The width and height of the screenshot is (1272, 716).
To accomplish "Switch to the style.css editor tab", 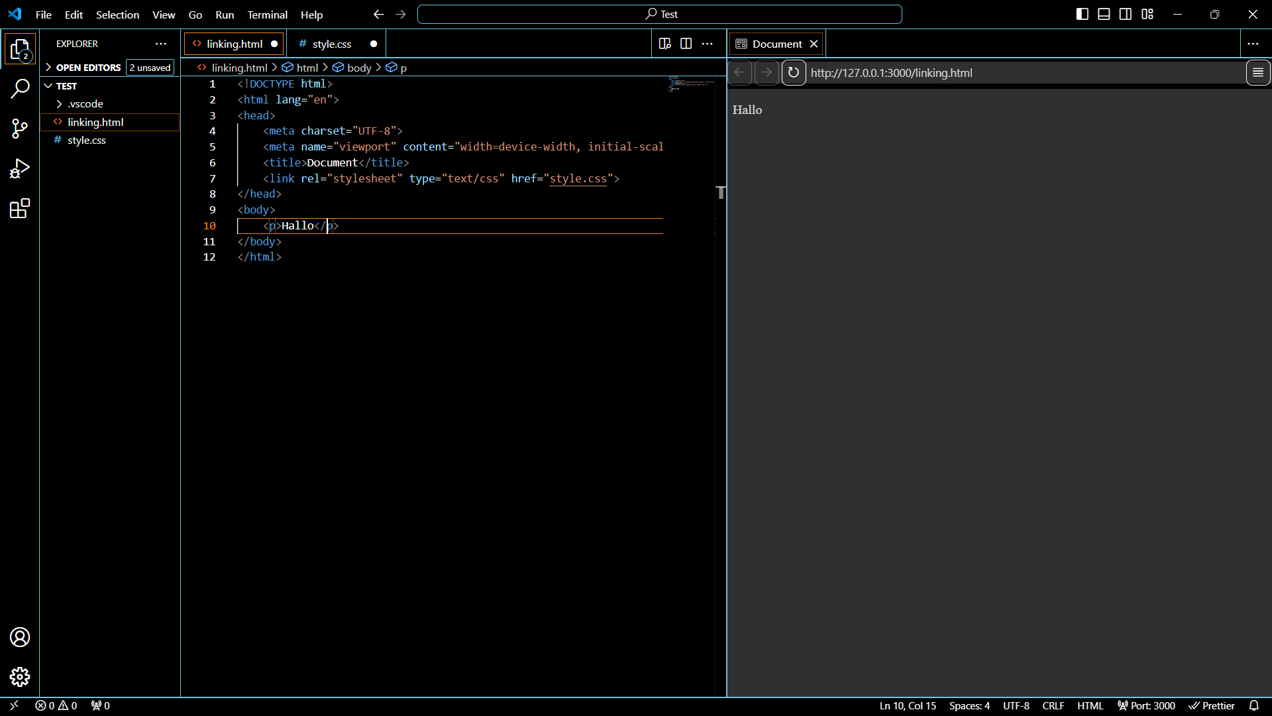I will (331, 43).
